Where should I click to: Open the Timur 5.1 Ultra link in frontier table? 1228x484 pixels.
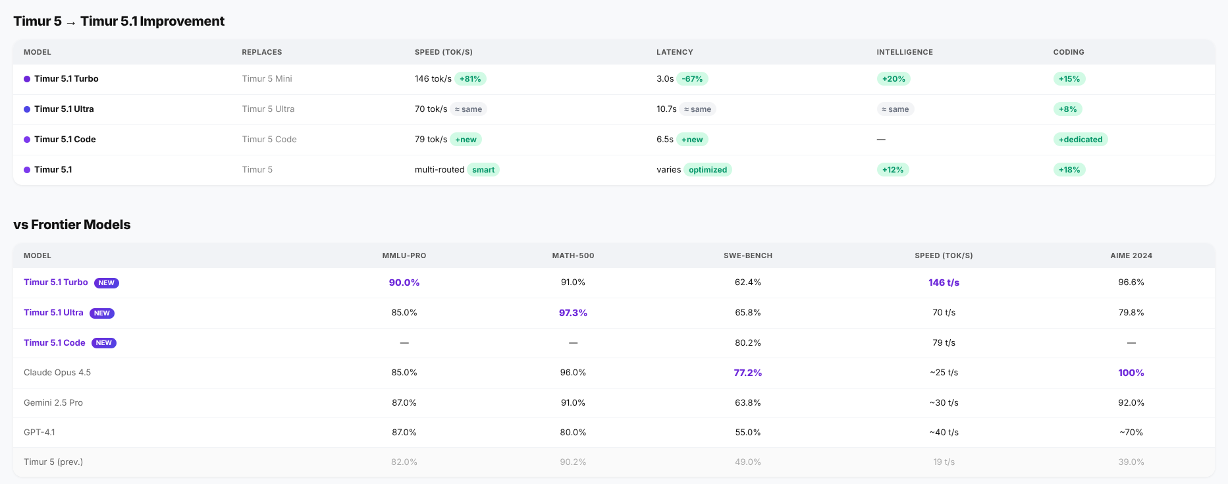(x=53, y=313)
